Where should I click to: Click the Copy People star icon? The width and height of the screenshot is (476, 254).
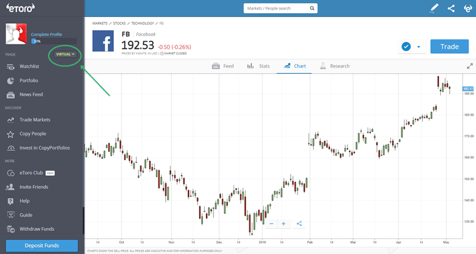tap(11, 134)
